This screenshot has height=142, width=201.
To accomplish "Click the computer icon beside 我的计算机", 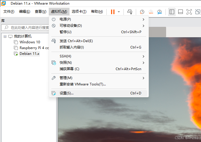I will pyautogui.click(x=10, y=36).
